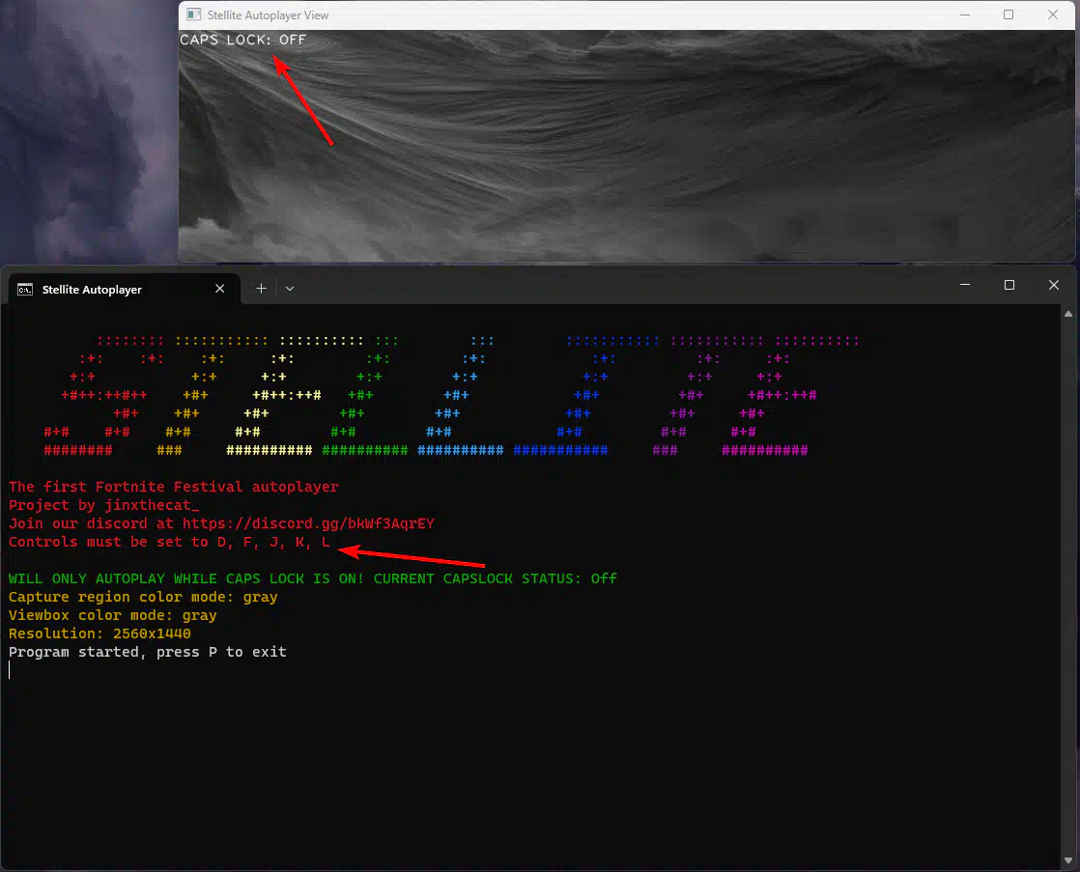Screen dimensions: 1080x872
Task: Expand the terminal profile dropdown chevron
Action: point(290,288)
